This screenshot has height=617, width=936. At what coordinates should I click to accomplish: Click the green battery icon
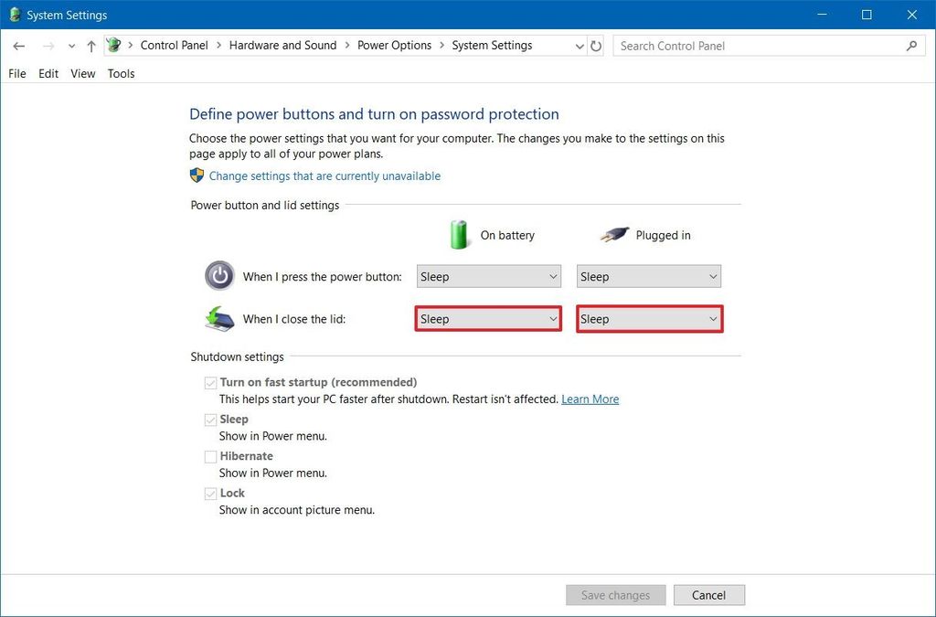tap(459, 234)
